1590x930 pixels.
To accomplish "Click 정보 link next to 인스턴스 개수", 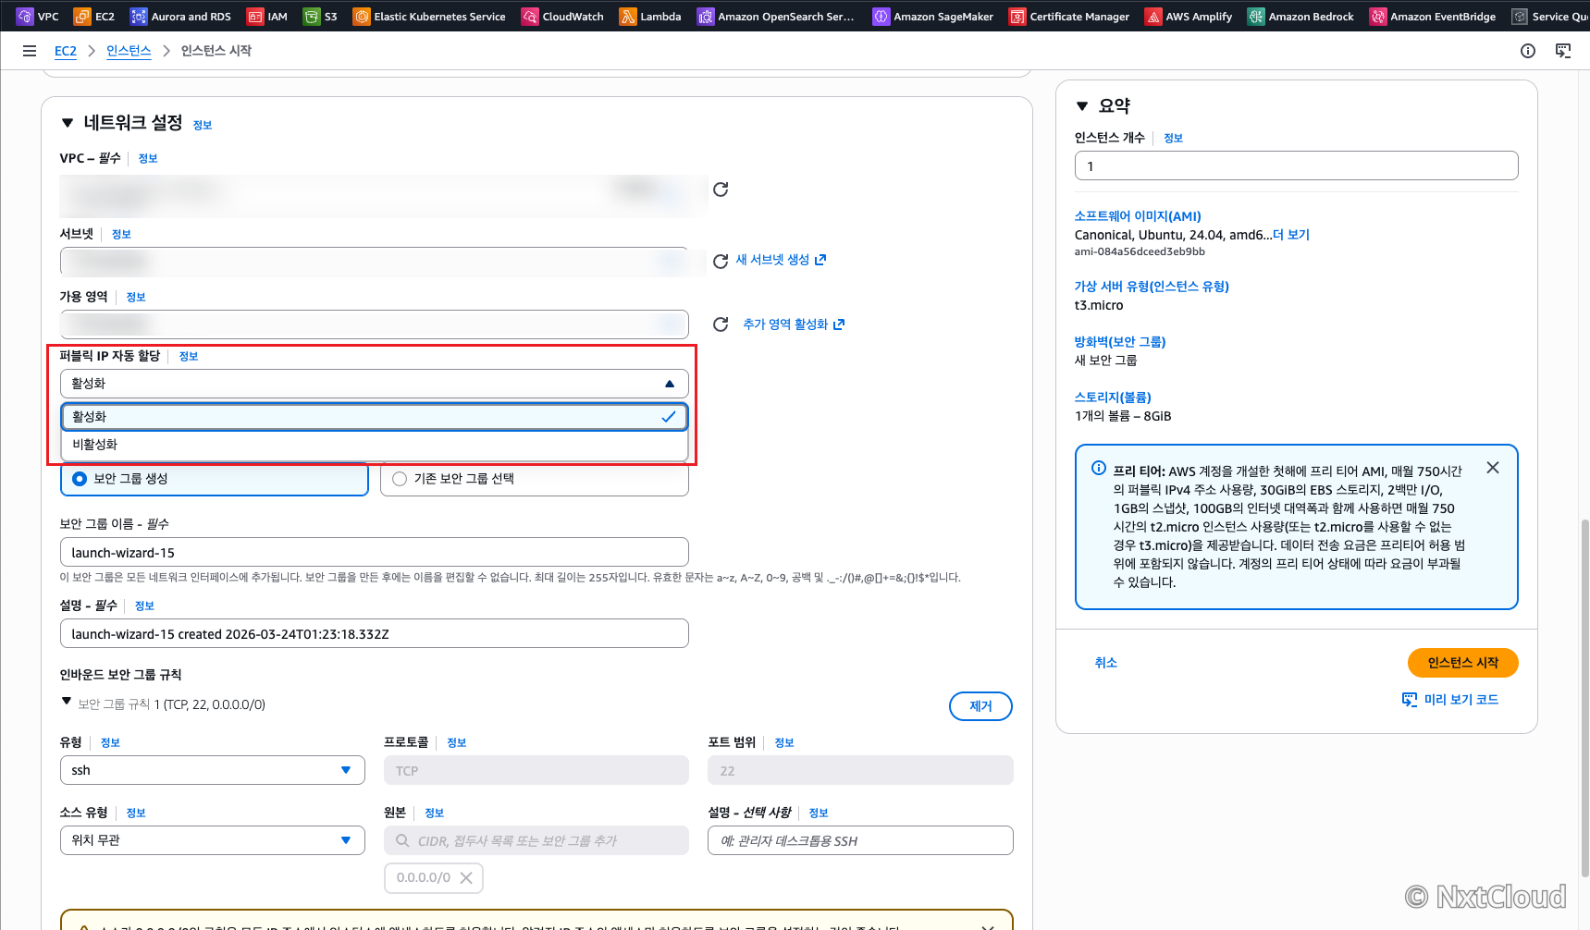I will click(1174, 139).
